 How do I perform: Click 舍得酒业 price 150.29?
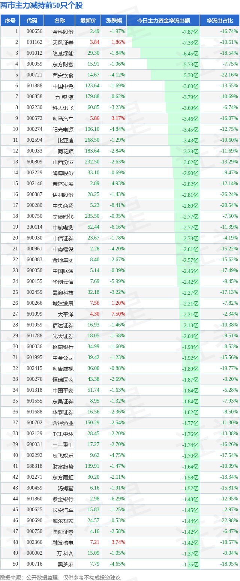[x=92, y=423]
